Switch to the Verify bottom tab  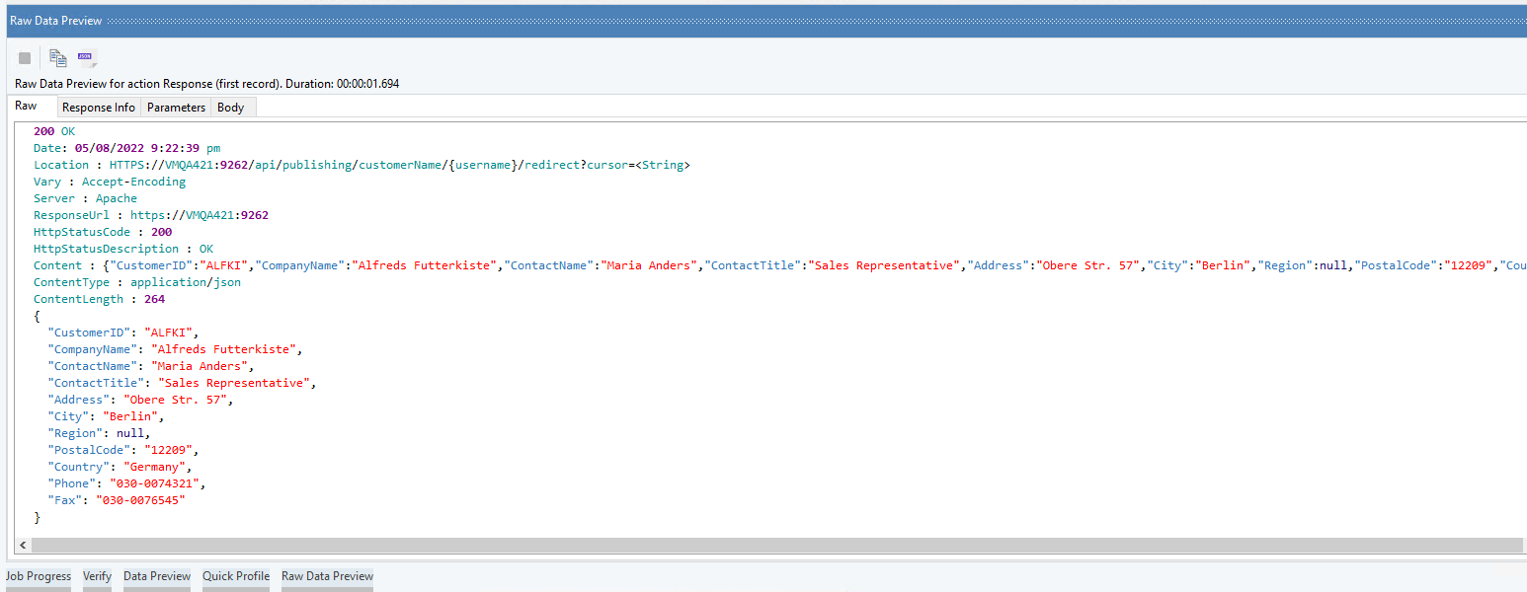point(97,576)
